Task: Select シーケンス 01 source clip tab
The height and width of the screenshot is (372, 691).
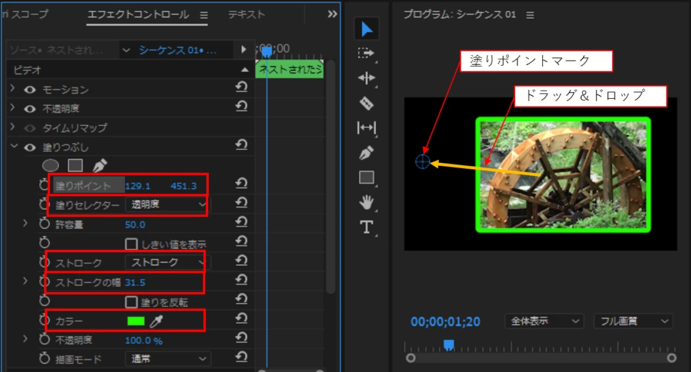Action: coord(178,50)
